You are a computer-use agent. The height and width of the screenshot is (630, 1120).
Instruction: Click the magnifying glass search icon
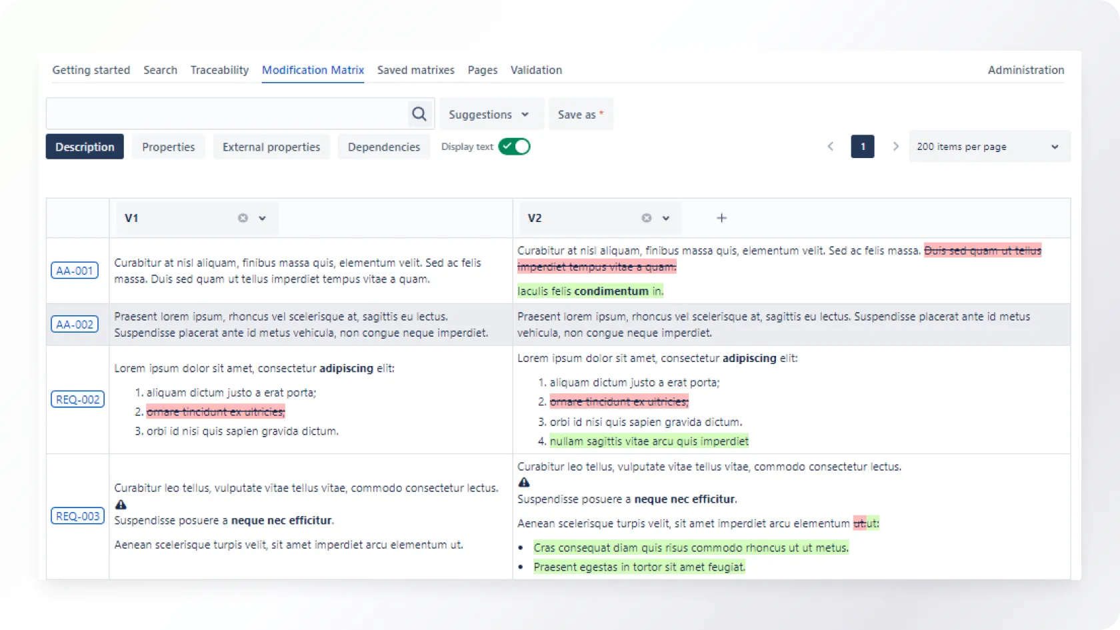419,114
